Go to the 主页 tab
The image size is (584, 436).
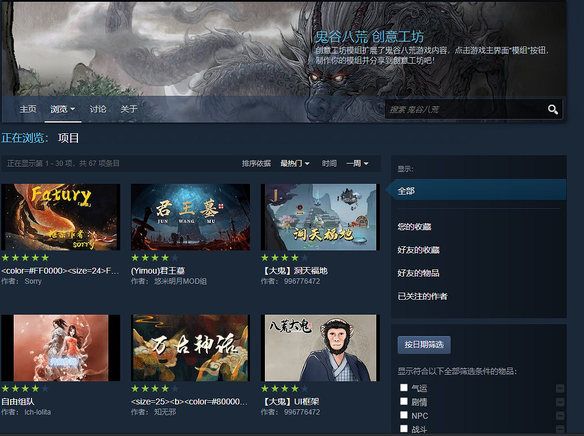(x=28, y=109)
